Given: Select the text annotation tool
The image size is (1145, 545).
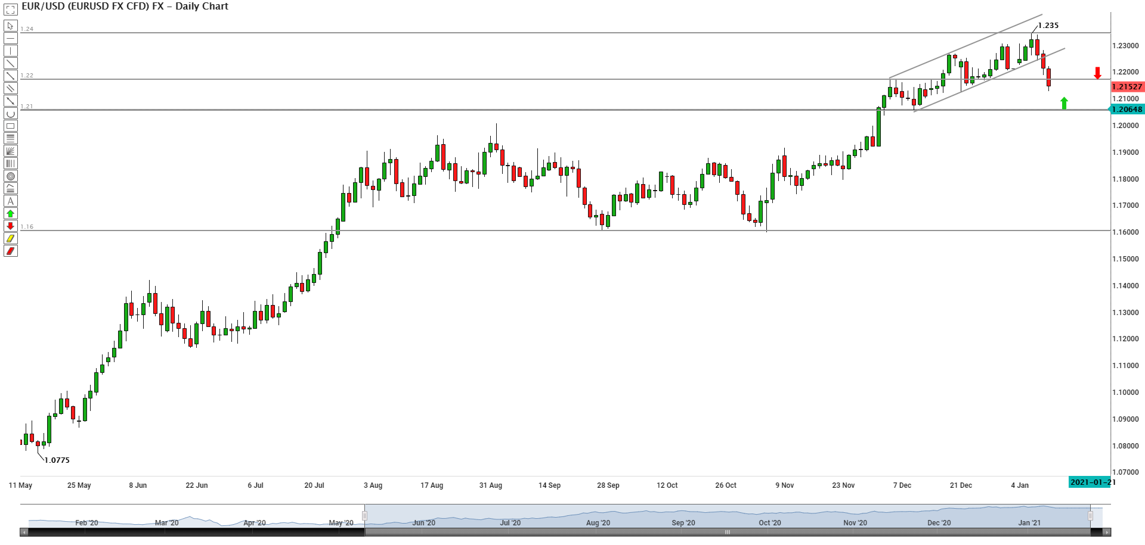Looking at the screenshot, I should coord(10,201).
